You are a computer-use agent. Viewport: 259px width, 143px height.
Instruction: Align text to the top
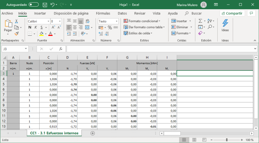point(69,21)
